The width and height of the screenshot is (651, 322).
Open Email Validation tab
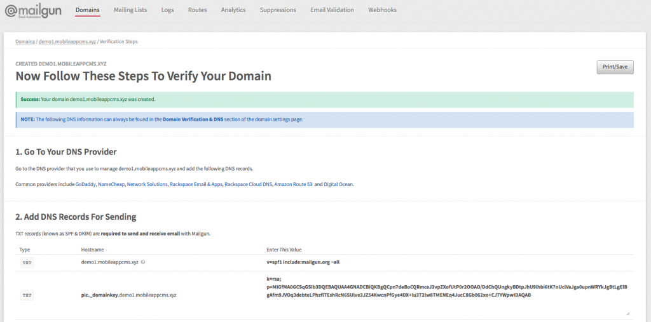click(332, 10)
